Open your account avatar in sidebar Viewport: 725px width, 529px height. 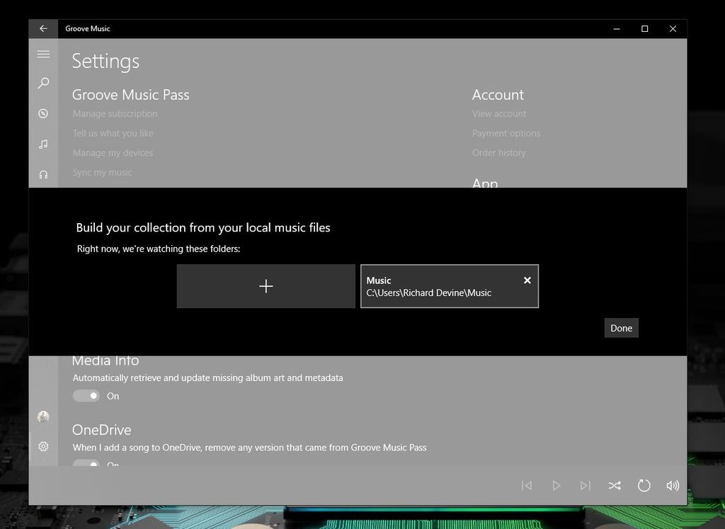[x=43, y=416]
